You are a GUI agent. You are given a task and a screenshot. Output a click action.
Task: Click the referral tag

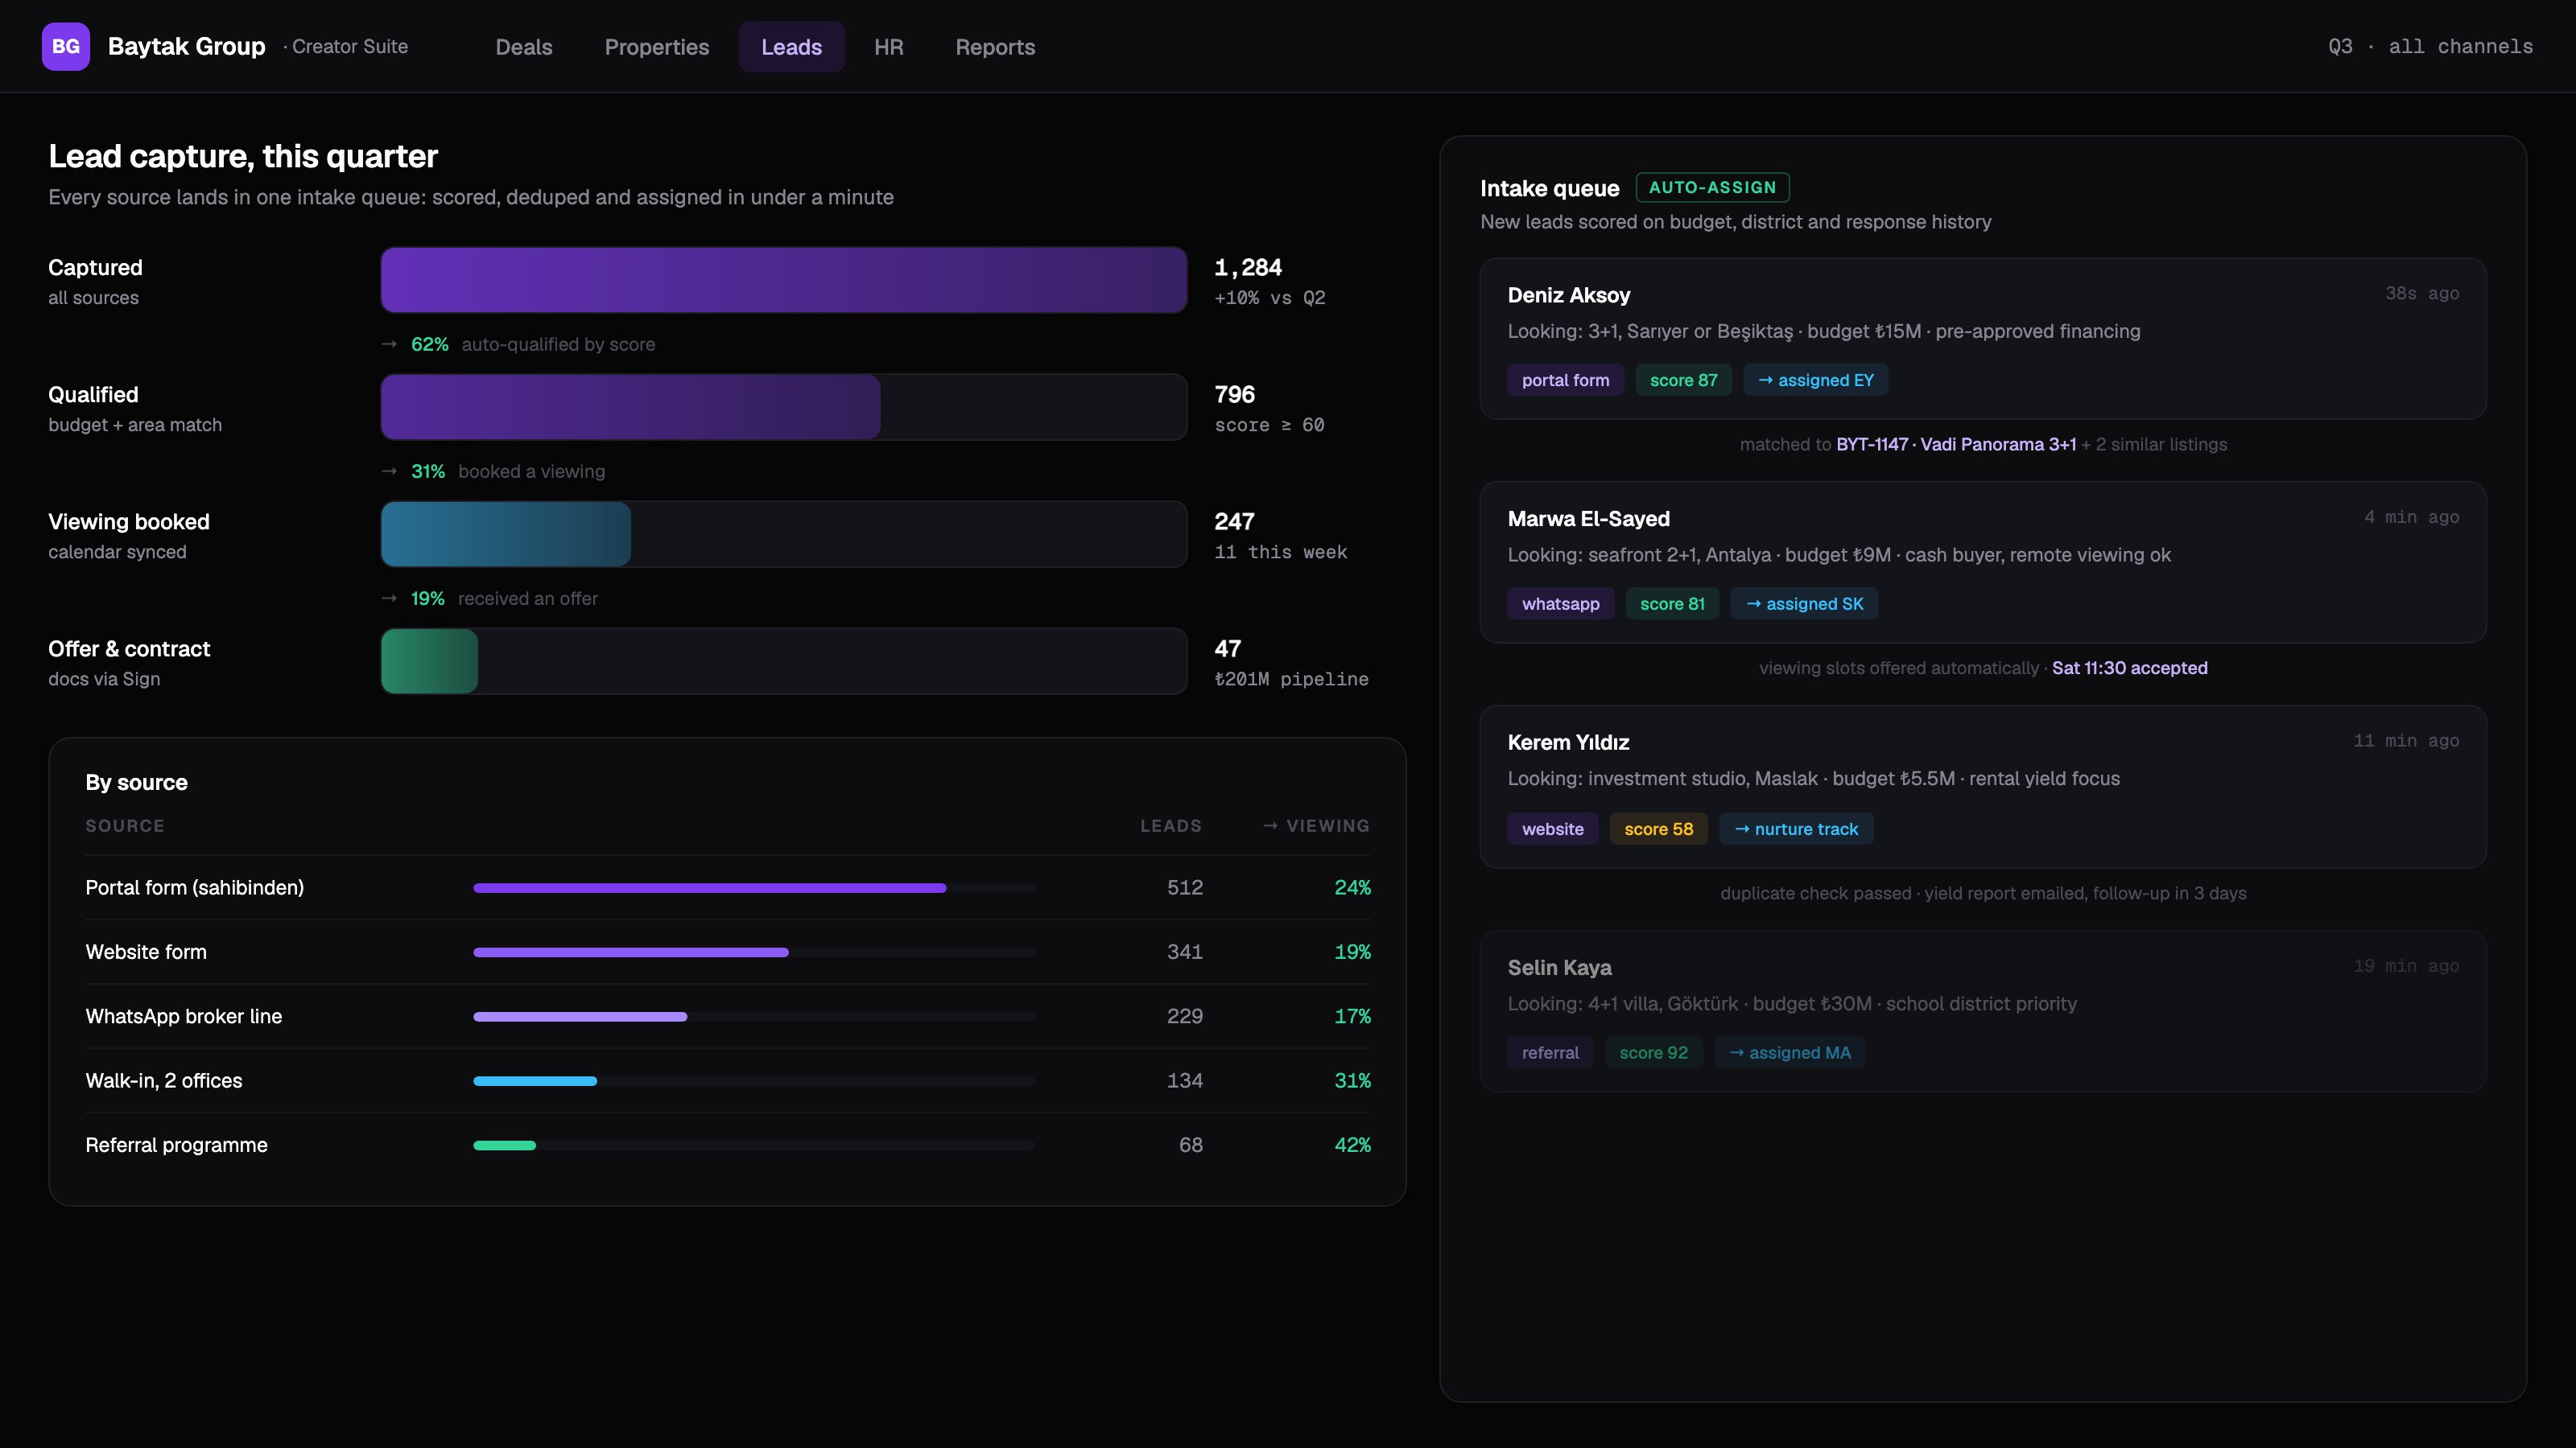coord(1551,1052)
